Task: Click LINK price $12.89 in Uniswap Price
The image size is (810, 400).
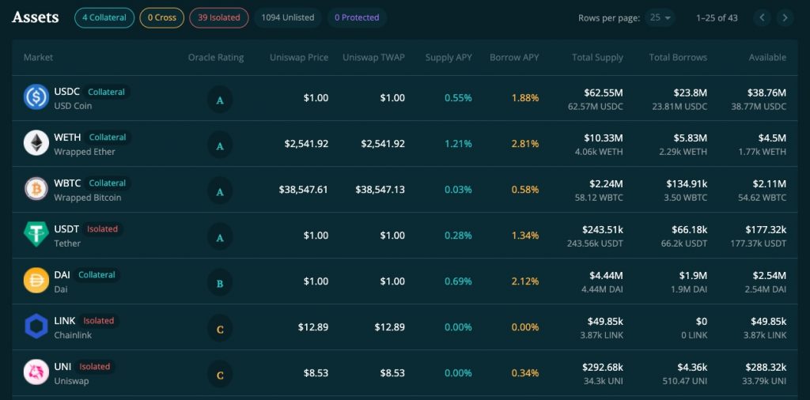Action: pos(313,326)
